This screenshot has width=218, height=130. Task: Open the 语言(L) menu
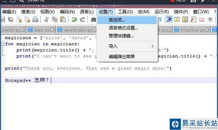[87, 12]
